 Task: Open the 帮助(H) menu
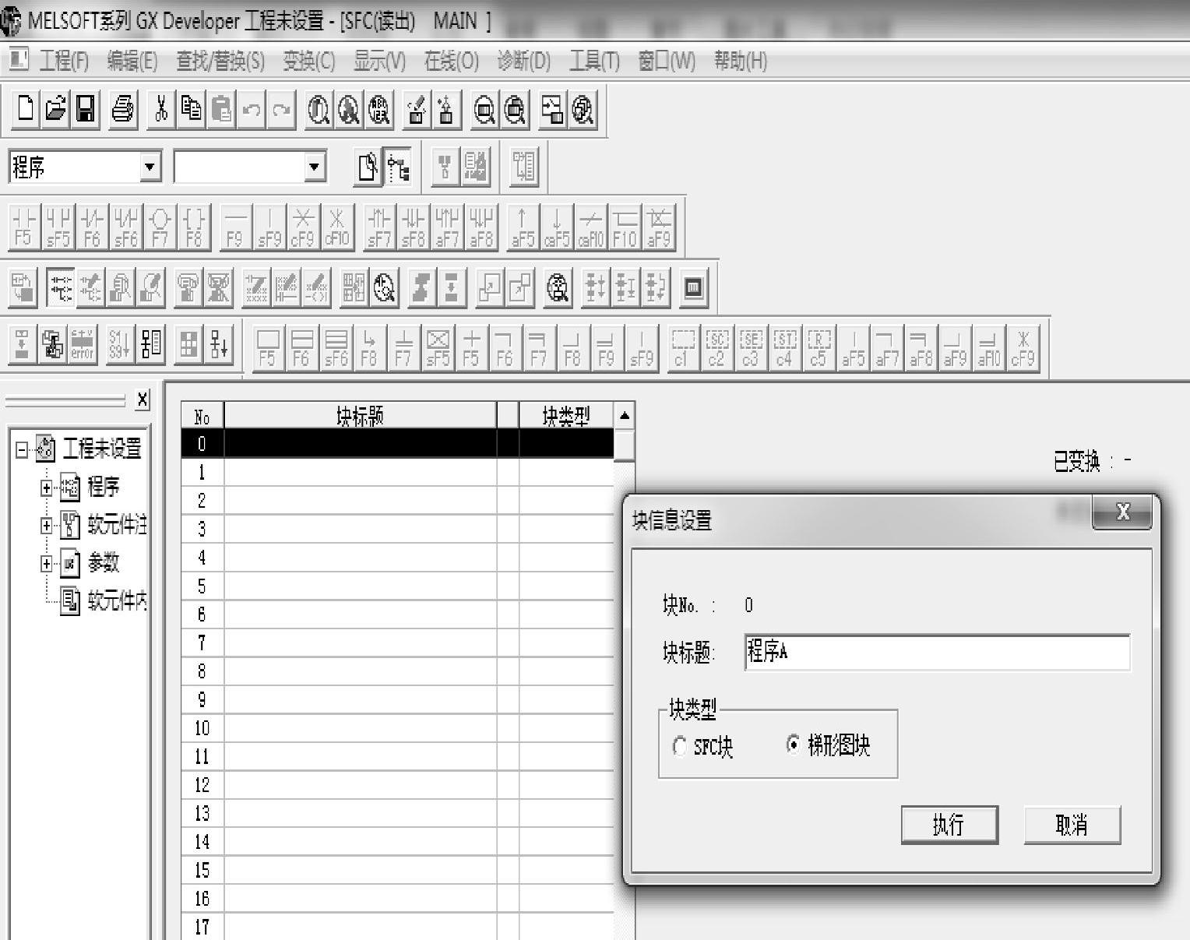[x=741, y=61]
